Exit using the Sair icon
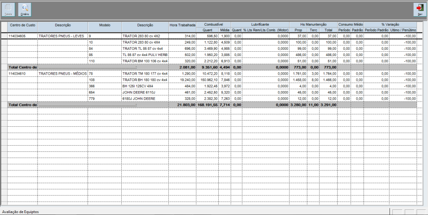The width and height of the screenshot is (428, 215). [420, 9]
